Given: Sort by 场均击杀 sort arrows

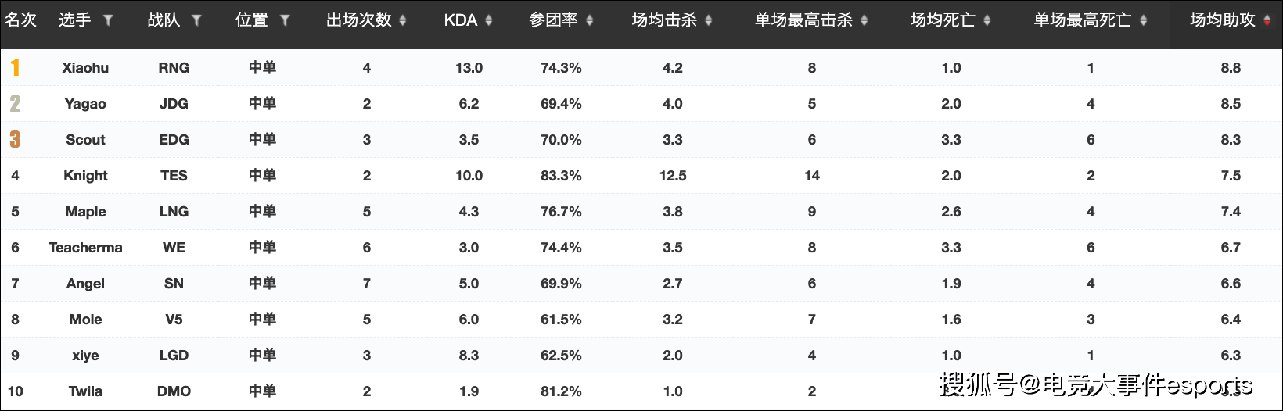Looking at the screenshot, I should (x=709, y=20).
